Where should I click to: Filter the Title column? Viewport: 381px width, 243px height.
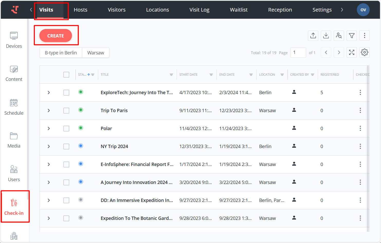click(171, 75)
